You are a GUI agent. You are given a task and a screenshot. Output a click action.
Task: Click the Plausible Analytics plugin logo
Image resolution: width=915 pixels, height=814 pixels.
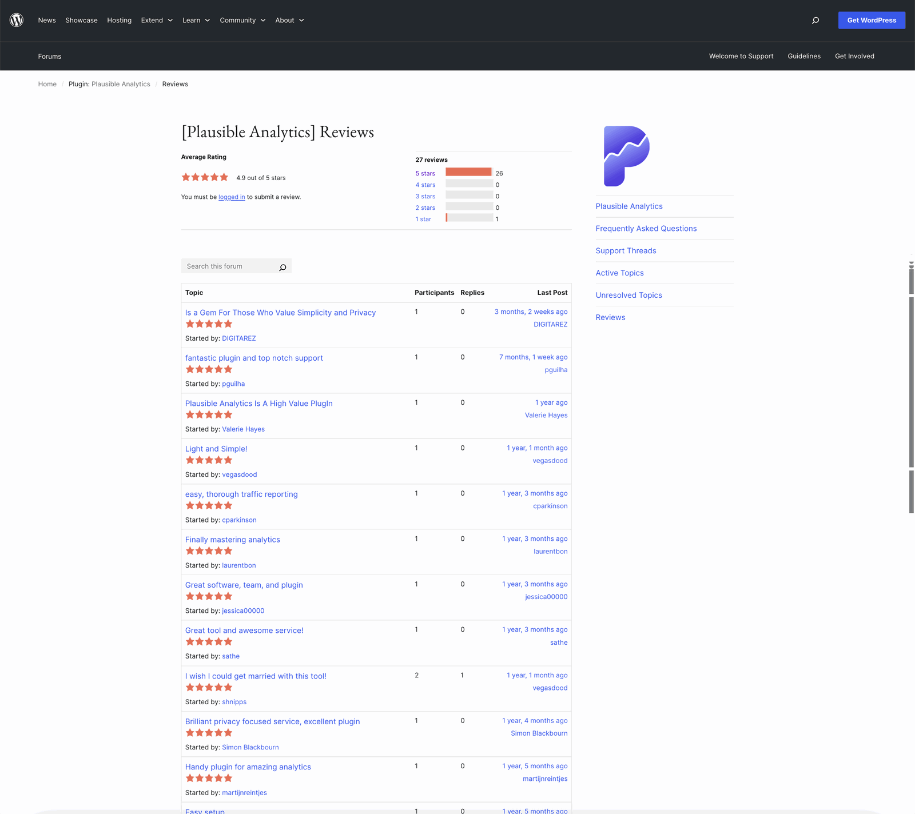click(626, 155)
